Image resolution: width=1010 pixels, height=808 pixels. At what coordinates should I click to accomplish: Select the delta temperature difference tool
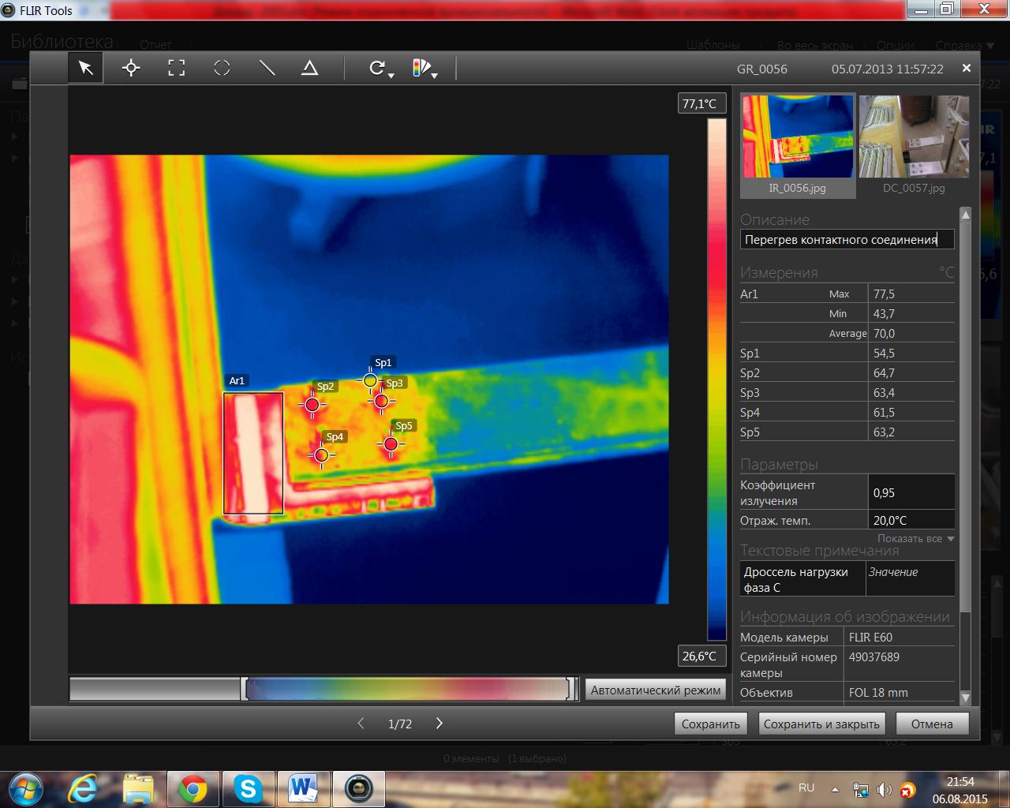coord(310,69)
